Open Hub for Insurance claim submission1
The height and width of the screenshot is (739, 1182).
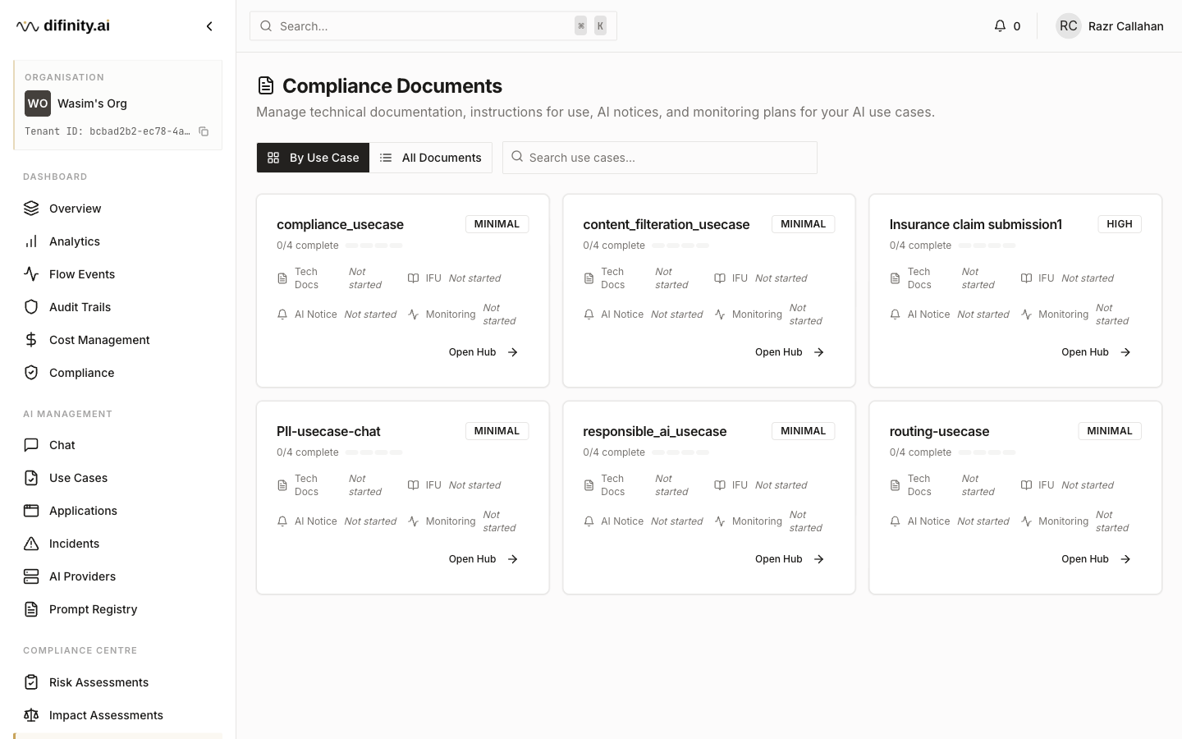[x=1096, y=352]
